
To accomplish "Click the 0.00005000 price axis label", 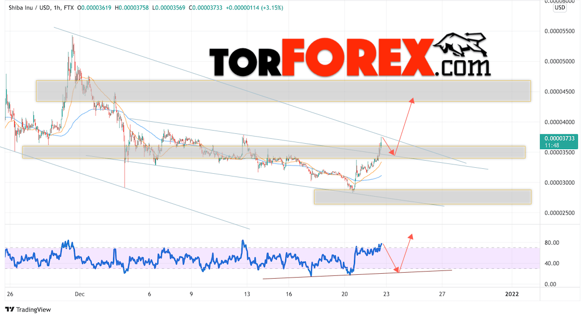I will pos(559,61).
